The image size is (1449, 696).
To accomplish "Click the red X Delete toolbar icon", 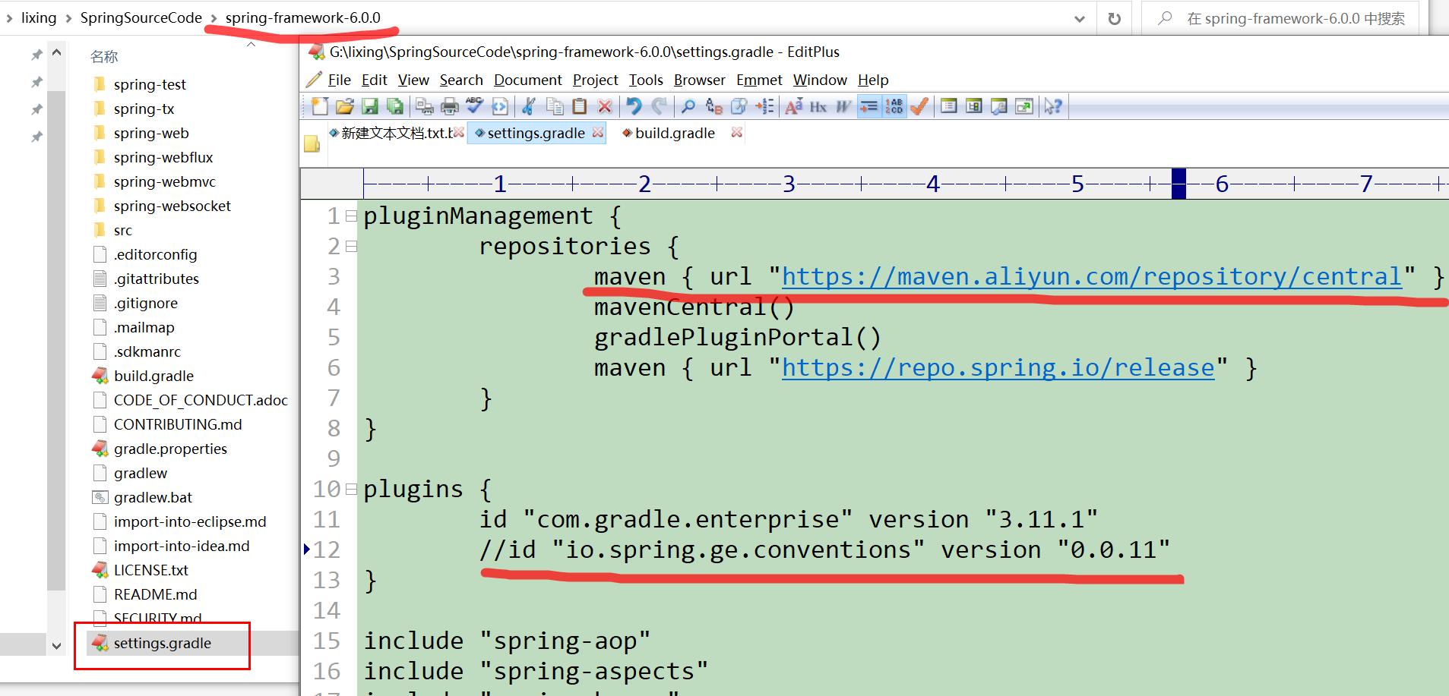I will point(605,106).
